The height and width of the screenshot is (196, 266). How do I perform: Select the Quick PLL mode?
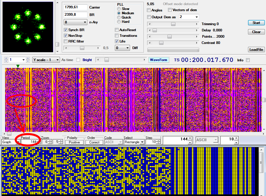pos(119,17)
